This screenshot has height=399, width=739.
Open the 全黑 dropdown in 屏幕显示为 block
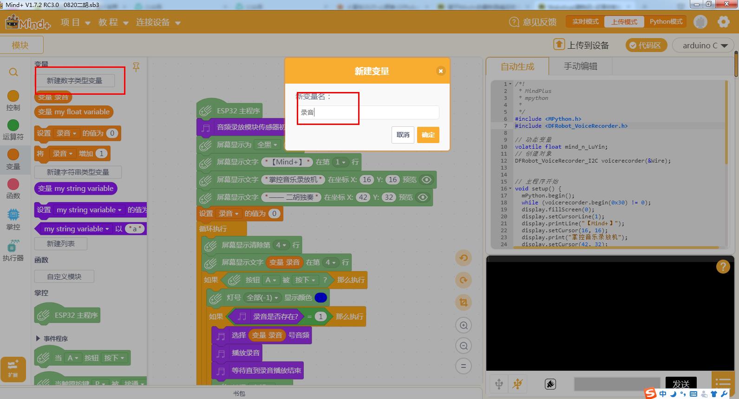click(267, 145)
